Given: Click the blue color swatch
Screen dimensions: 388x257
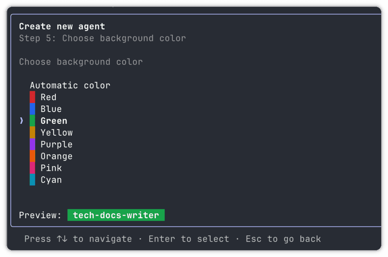Looking at the screenshot, I should (x=32, y=109).
